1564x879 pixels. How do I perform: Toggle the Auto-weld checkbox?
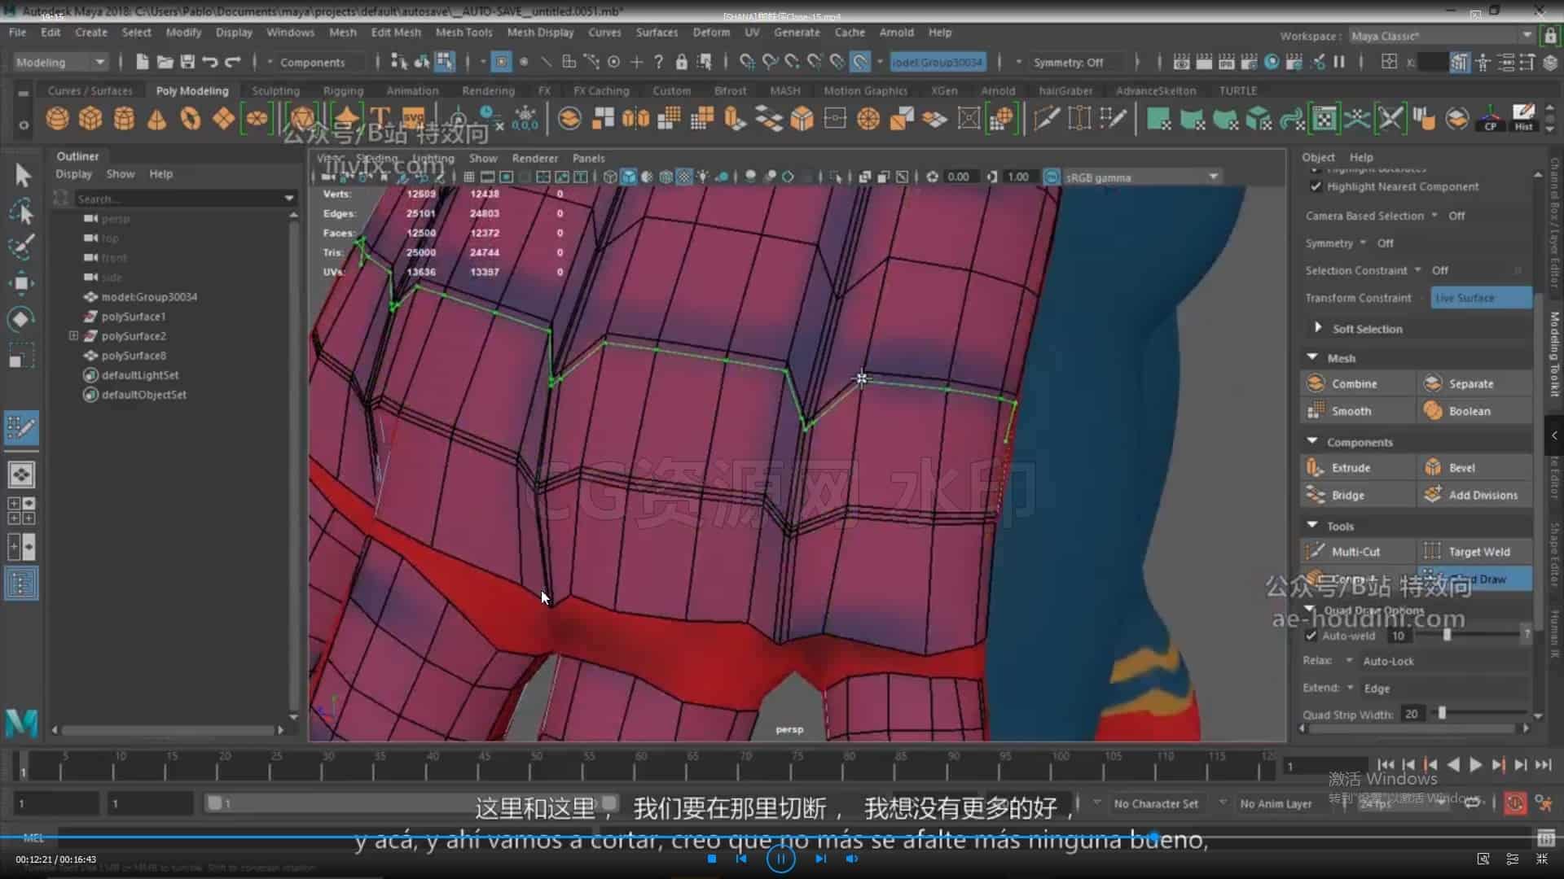(x=1311, y=636)
